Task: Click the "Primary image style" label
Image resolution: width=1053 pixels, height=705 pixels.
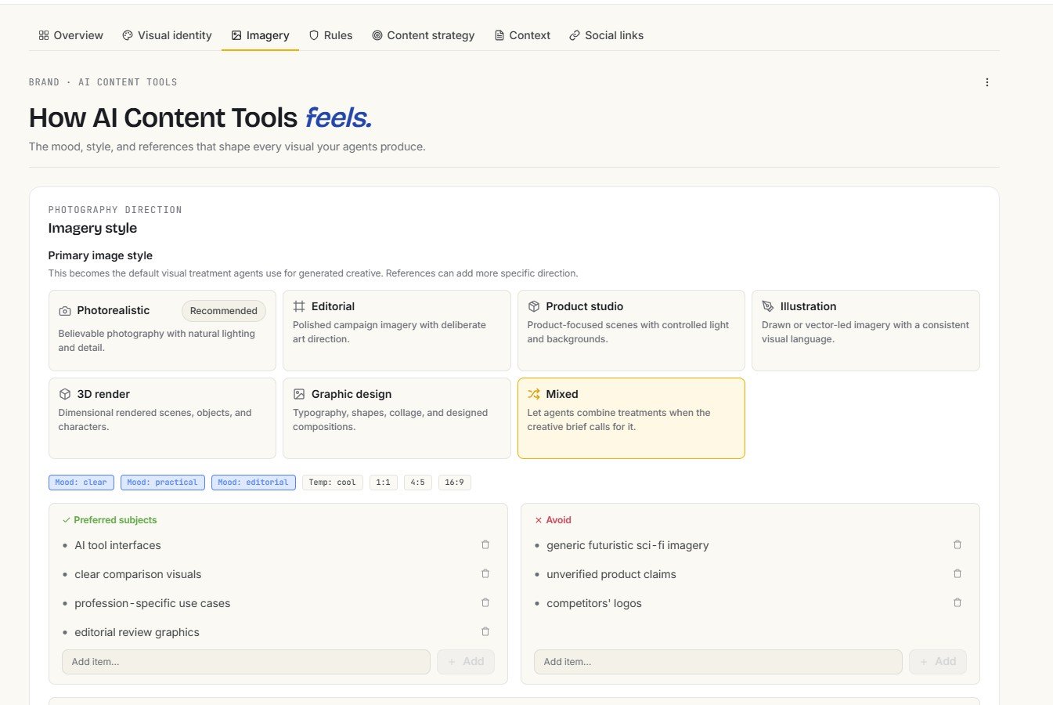Action: point(100,255)
